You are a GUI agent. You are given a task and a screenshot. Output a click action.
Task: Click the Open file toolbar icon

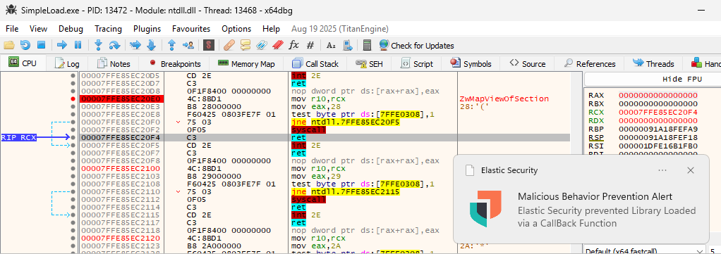click(x=8, y=46)
